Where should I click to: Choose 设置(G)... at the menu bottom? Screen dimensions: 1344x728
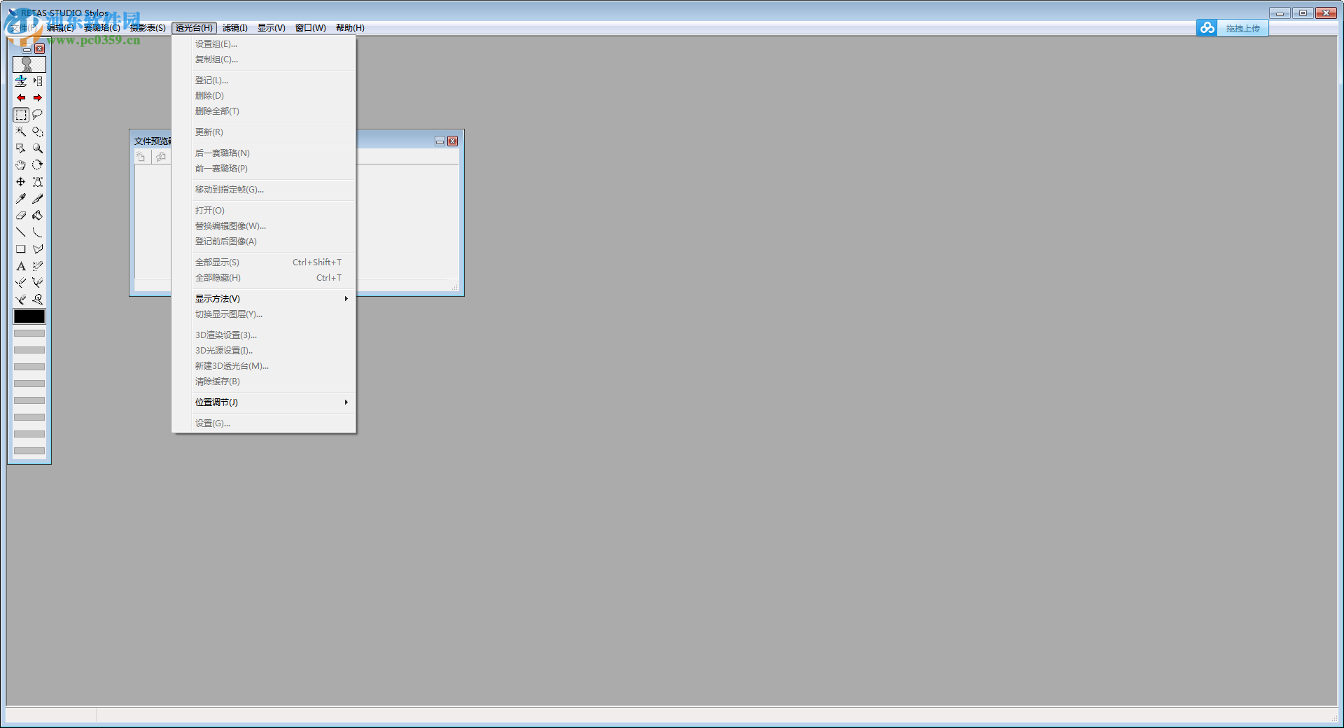tap(264, 423)
